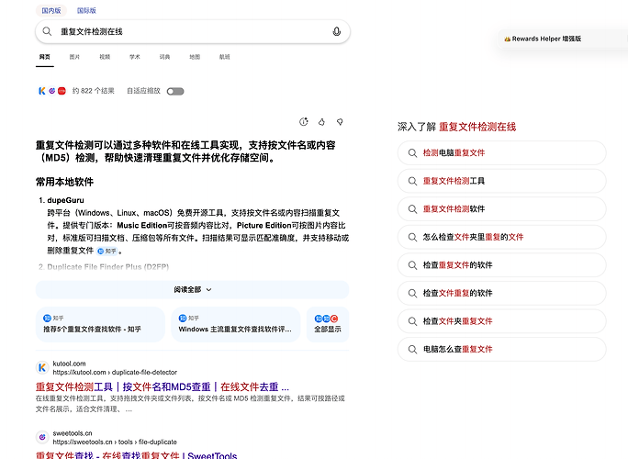Expand all sources via 全部显示
The image size is (628, 459).
click(x=328, y=324)
